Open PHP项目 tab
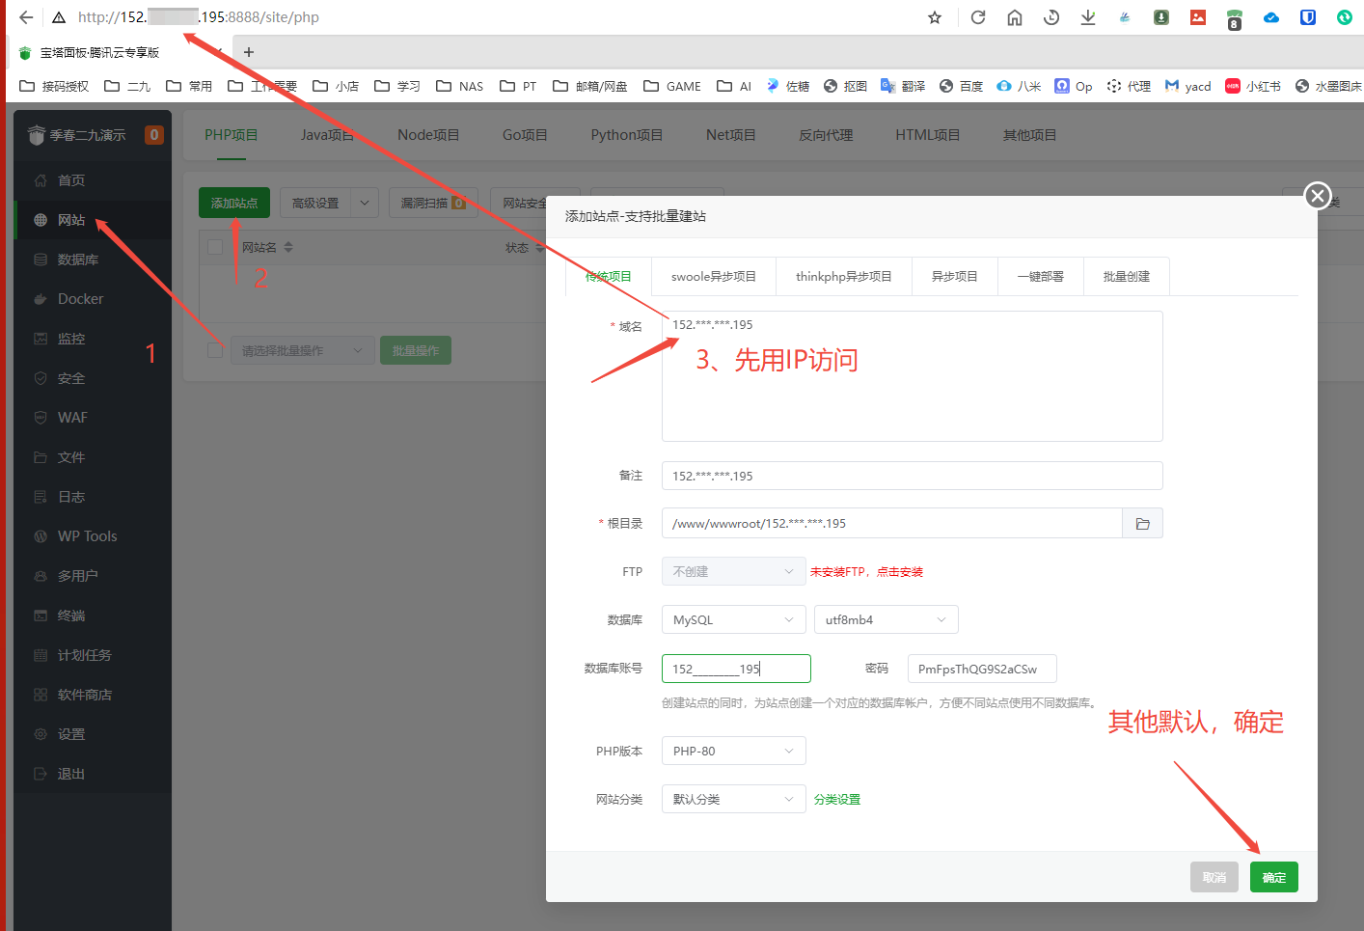 (232, 135)
